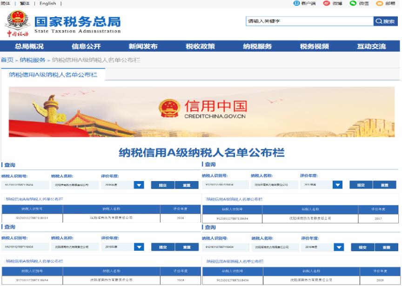Screen dimensions: 402x286
Task: Click the magnifier 搜索 search button
Action: pyautogui.click(x=386, y=21)
